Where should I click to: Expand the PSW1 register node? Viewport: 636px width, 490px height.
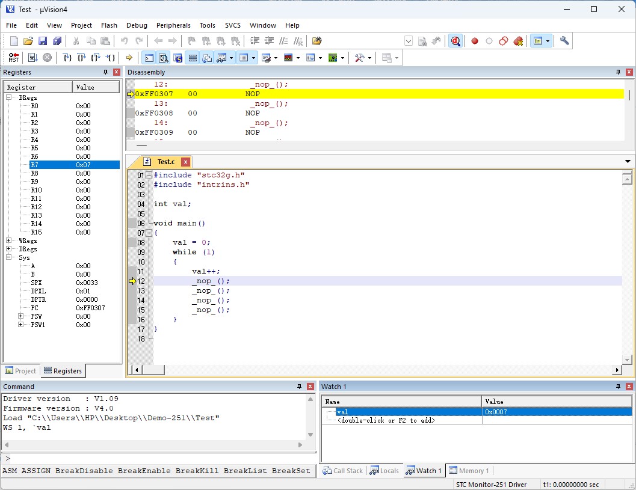click(20, 325)
